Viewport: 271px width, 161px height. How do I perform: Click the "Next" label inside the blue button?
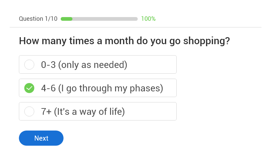coord(41,138)
